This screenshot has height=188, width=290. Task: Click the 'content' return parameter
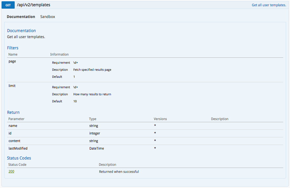(14, 141)
